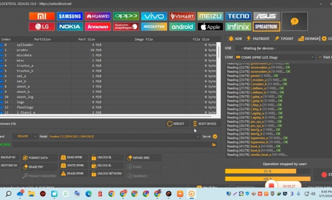The width and height of the screenshot is (332, 200).
Task: Click the Erase FRP eraser button
Action: click(39, 167)
